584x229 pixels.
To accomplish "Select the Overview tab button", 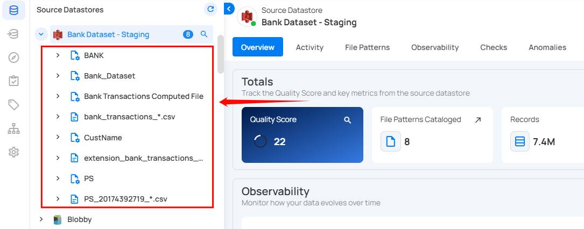I will pos(257,47).
